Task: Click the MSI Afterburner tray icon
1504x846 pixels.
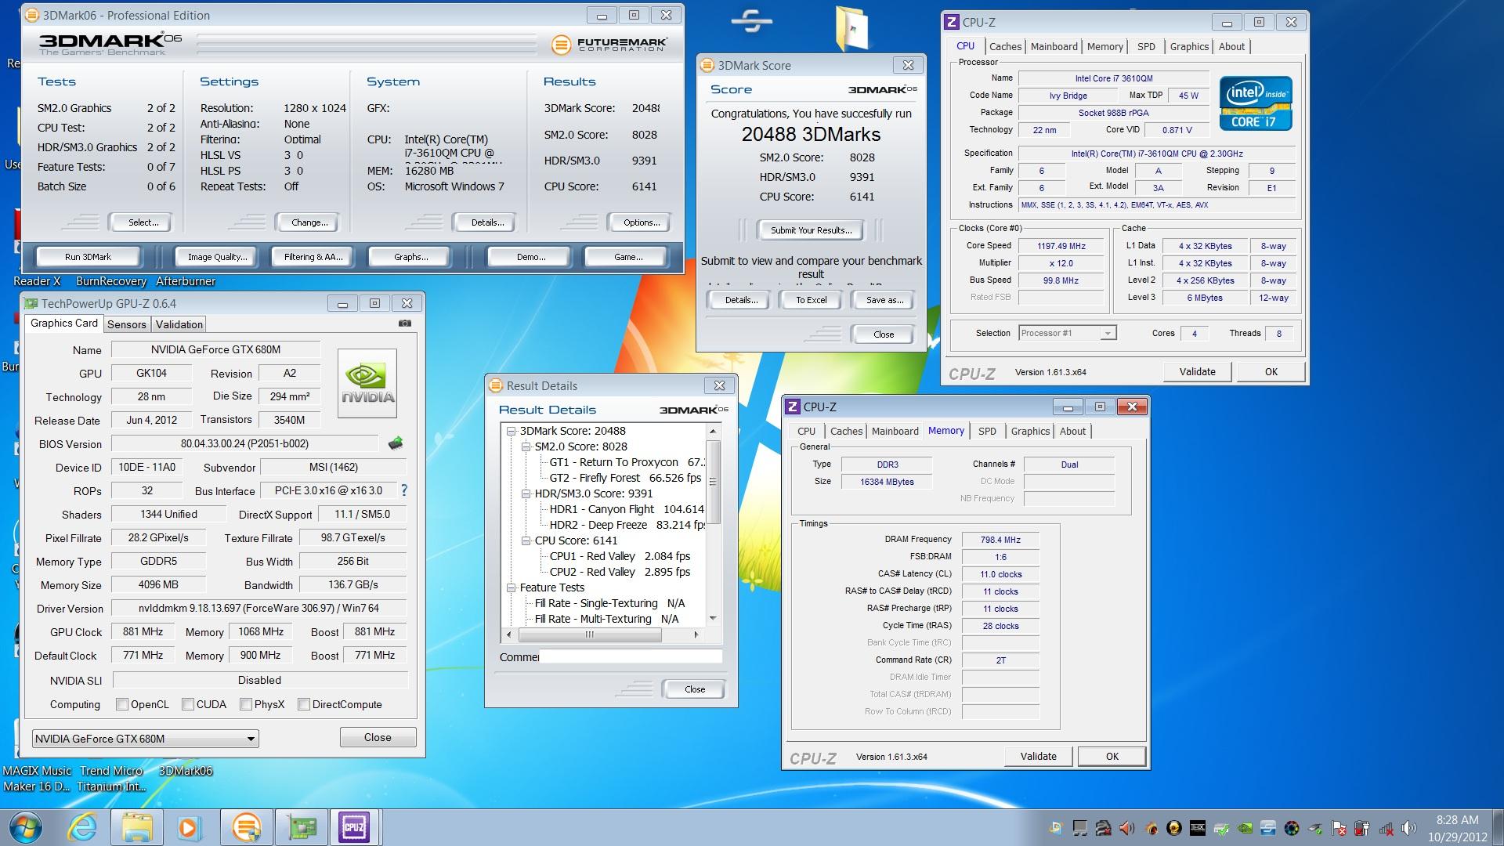Action: click(1151, 828)
